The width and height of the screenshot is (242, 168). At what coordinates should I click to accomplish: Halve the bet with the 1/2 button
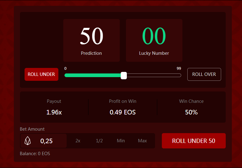click(99, 141)
